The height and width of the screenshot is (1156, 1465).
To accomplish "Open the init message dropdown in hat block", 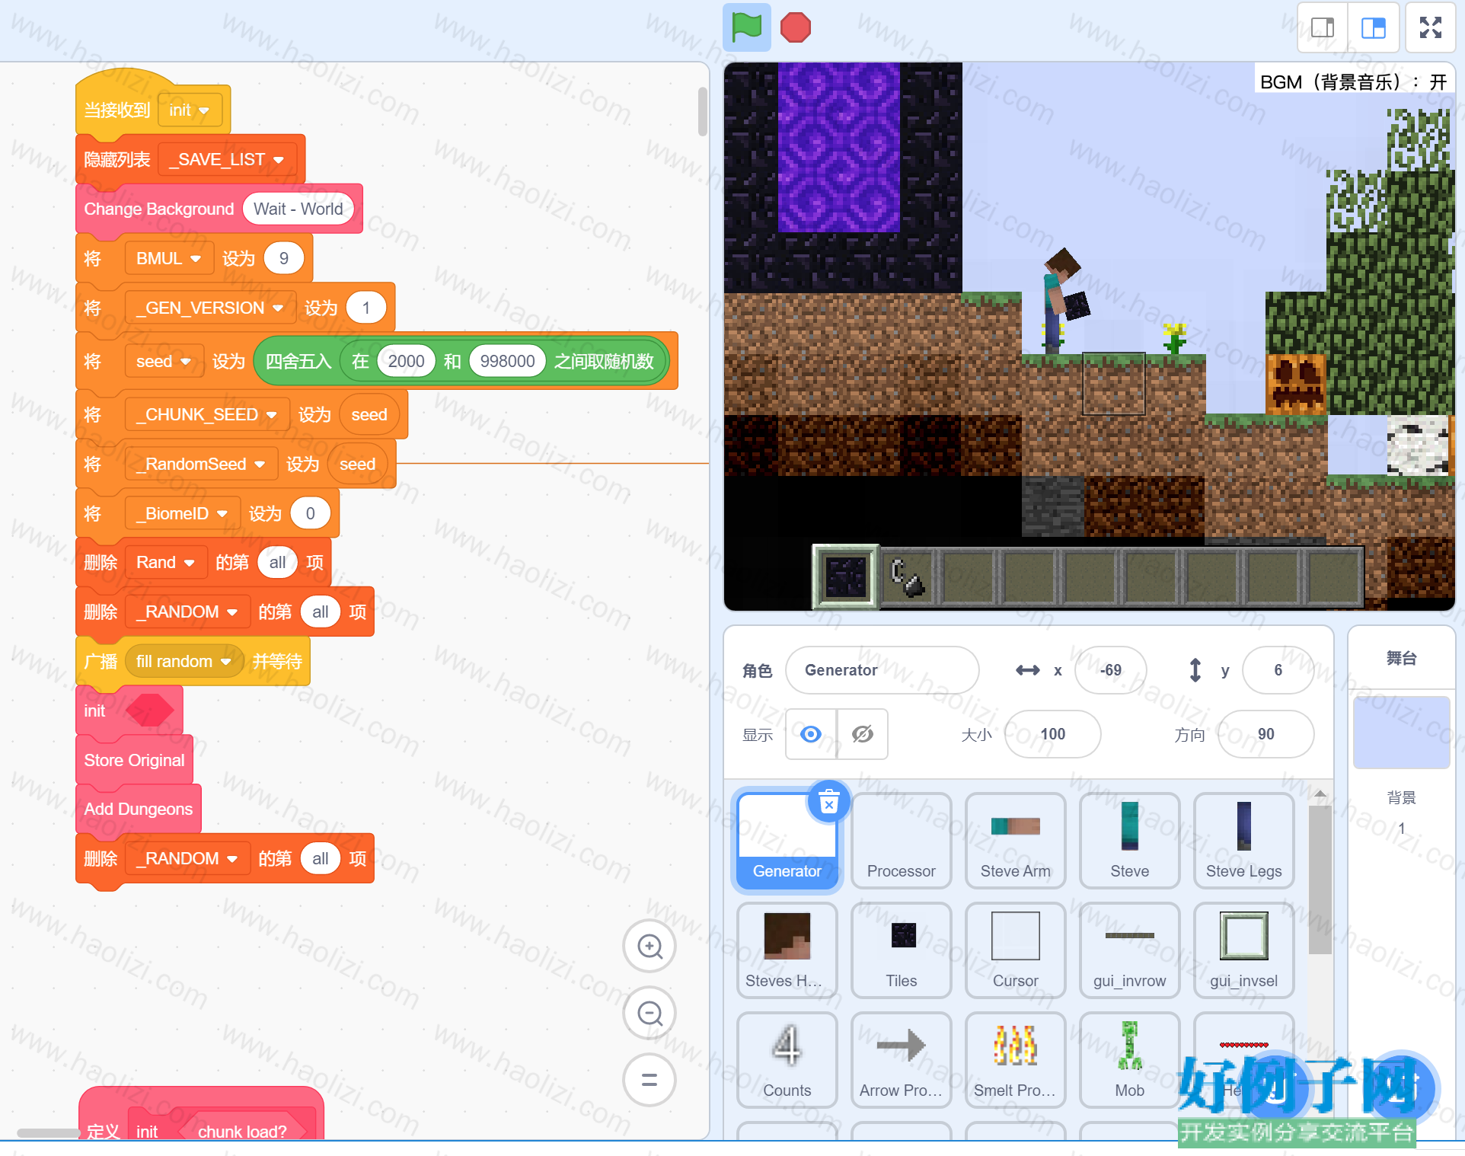I will click(190, 110).
